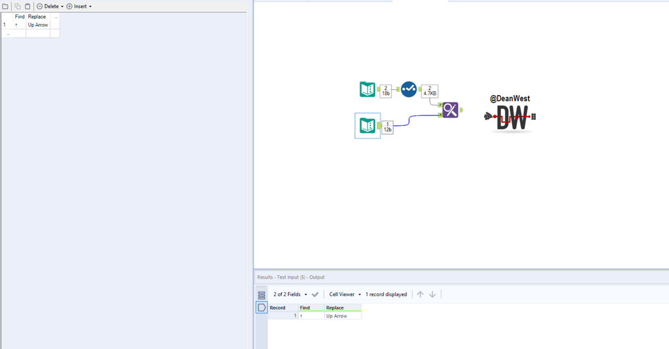Select the up arrow cell in config grid
The image size is (669, 349).
tap(19, 25)
